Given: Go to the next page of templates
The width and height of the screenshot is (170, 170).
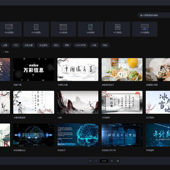Looking at the screenshot, I should (x=112, y=161).
